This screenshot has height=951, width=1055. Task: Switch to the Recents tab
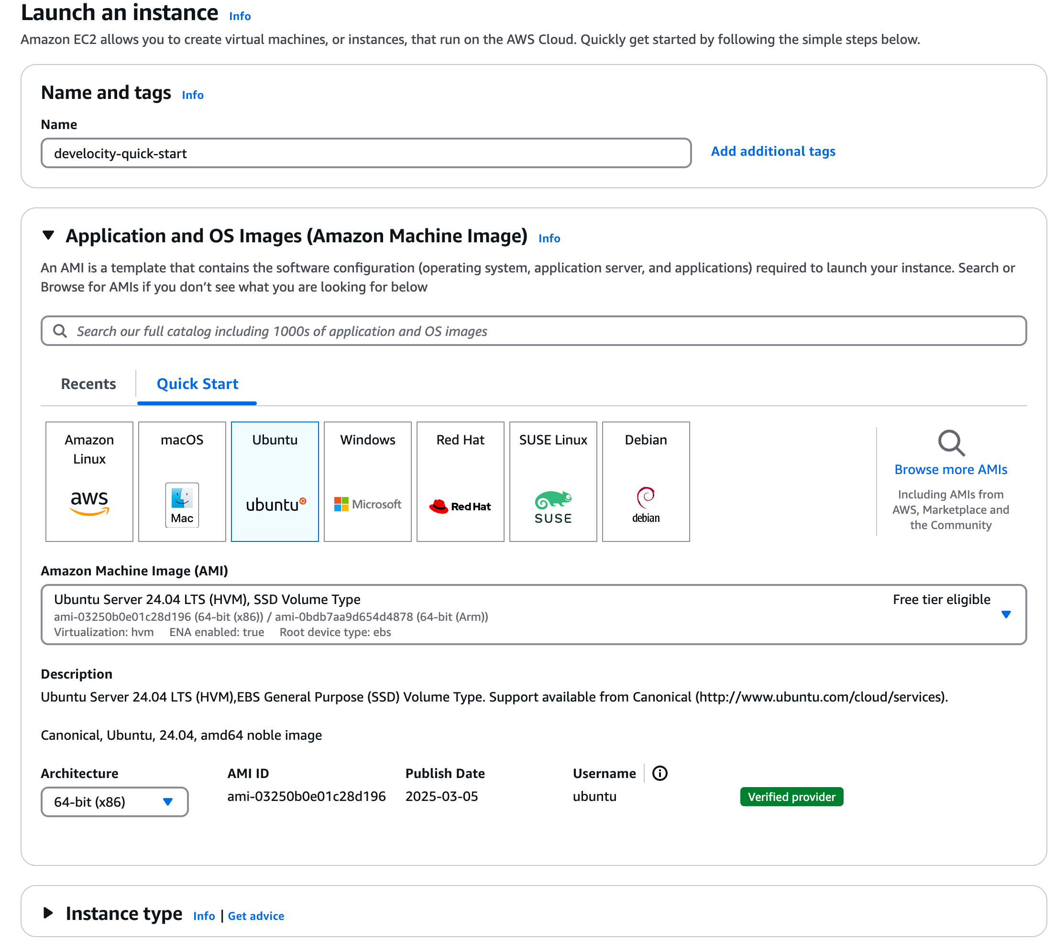(x=88, y=384)
